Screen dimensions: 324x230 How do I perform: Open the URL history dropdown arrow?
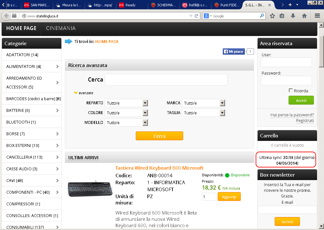click(191, 16)
